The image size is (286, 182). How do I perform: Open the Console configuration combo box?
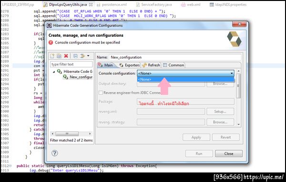click(185, 73)
